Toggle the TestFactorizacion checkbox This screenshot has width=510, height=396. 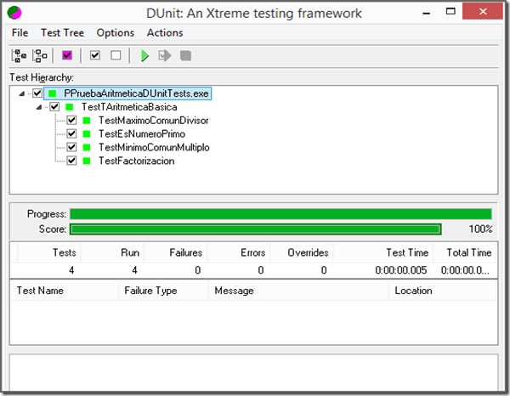click(x=71, y=161)
